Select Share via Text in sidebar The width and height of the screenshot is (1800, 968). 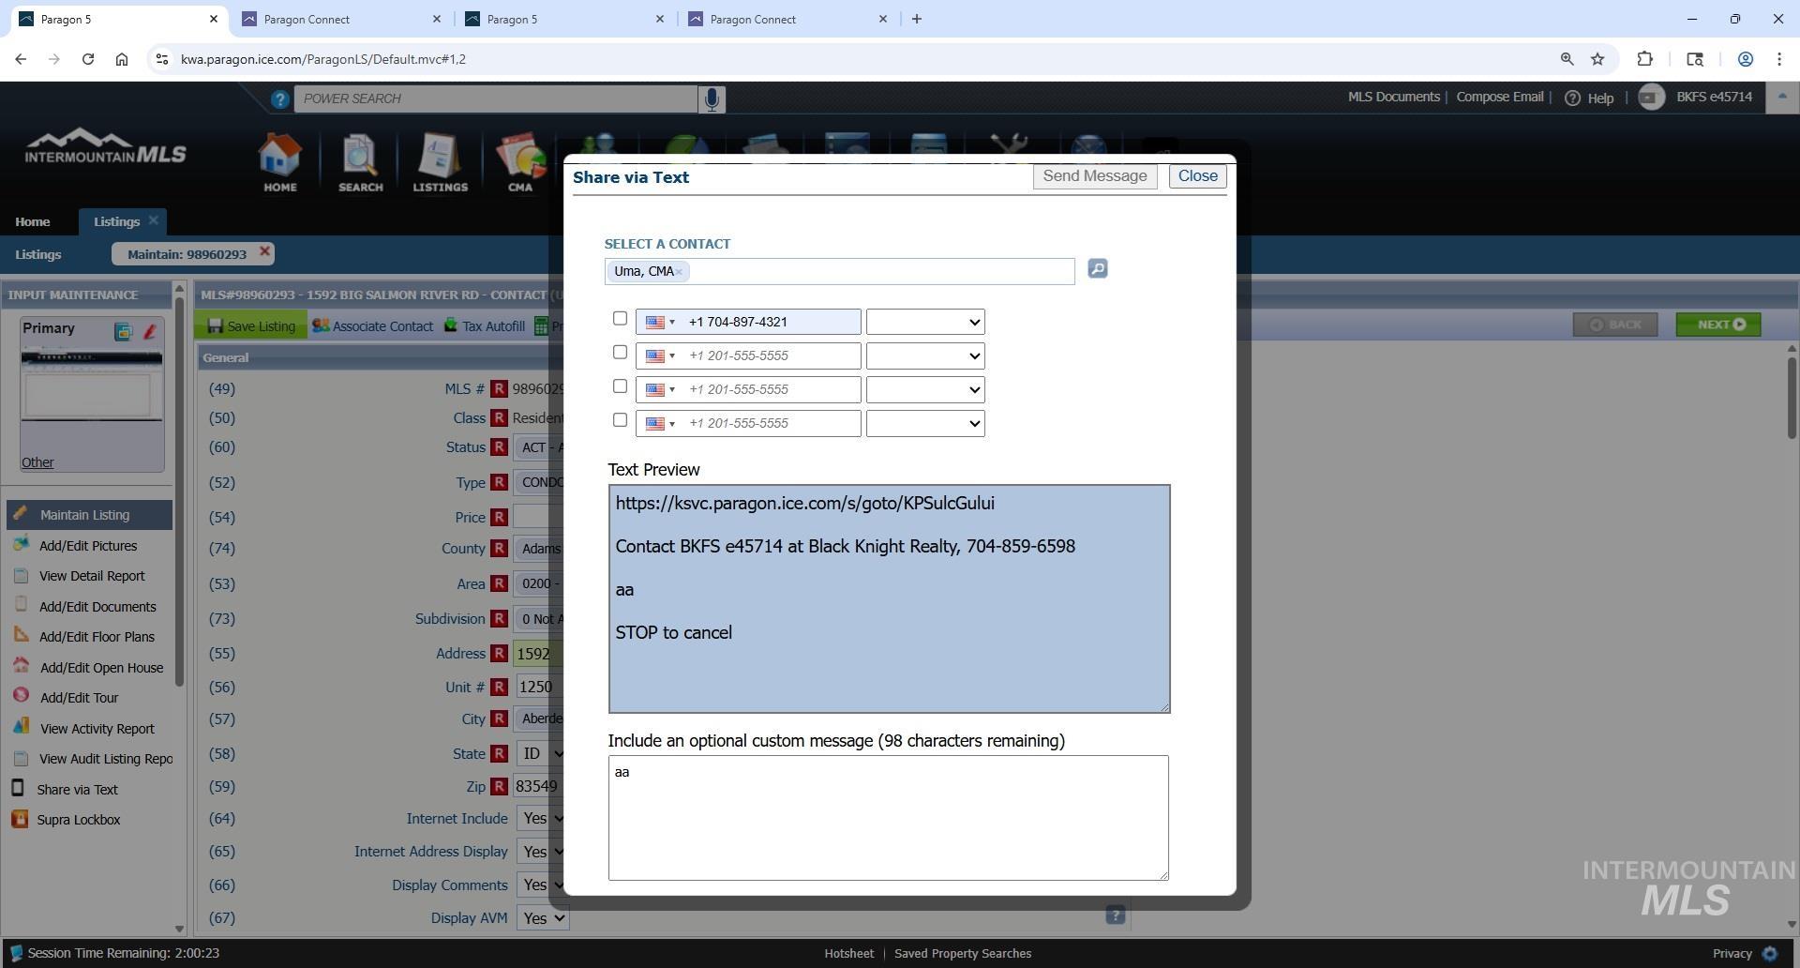(x=77, y=790)
